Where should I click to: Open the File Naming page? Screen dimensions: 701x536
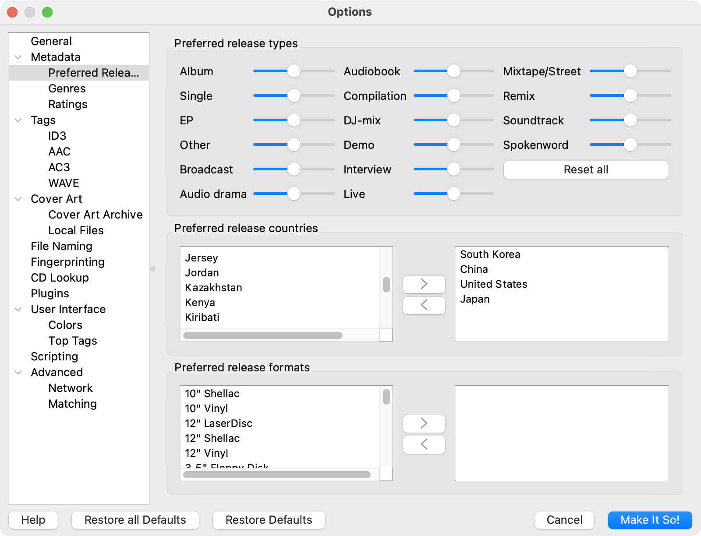62,246
